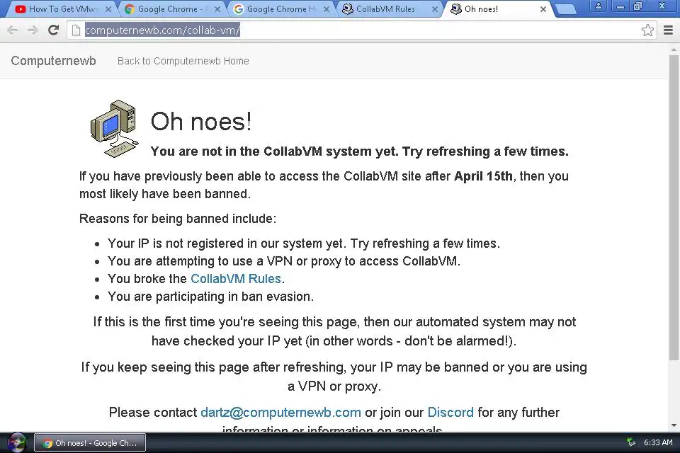The image size is (680, 453).
Task: Open the Chrome hamburger menu
Action: tap(668, 30)
